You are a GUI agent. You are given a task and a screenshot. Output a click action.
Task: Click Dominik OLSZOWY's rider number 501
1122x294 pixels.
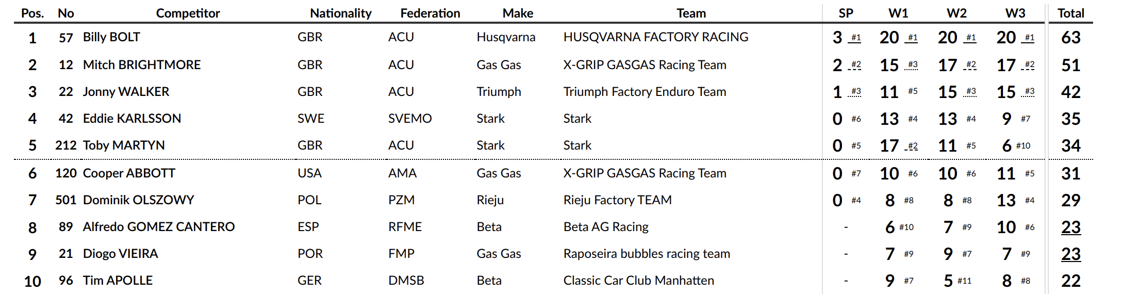[x=65, y=200]
